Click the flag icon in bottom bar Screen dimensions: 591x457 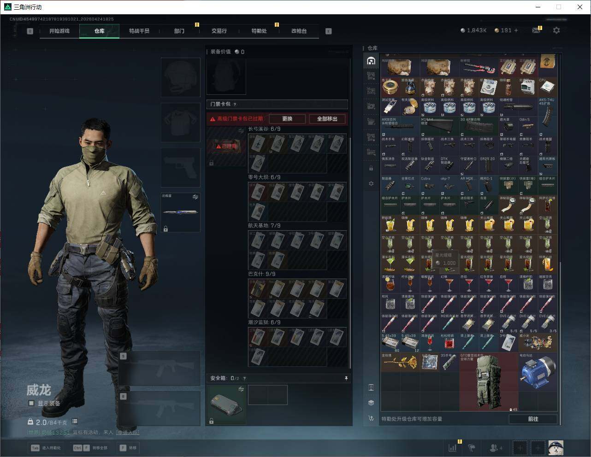coord(472,448)
